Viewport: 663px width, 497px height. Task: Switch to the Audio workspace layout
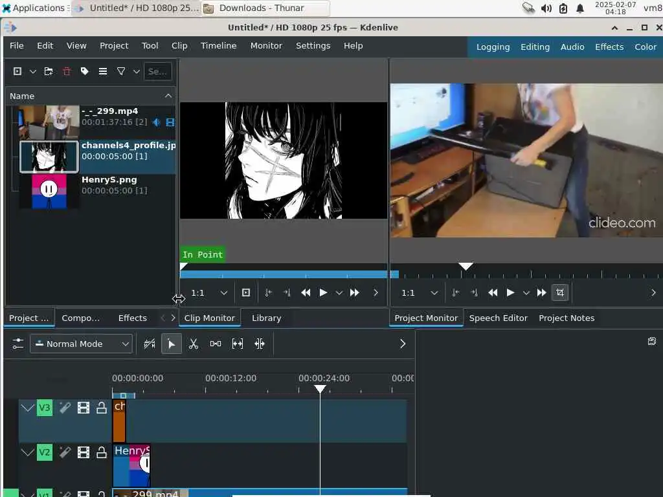[x=572, y=47]
